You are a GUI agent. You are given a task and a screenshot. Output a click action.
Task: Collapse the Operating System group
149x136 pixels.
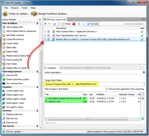coord(37,72)
